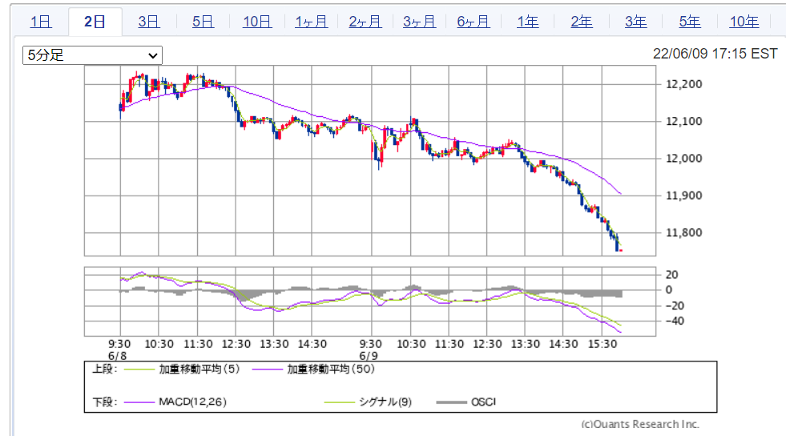Click the 3ヶ月 range tab
The image size is (786, 436).
(419, 22)
